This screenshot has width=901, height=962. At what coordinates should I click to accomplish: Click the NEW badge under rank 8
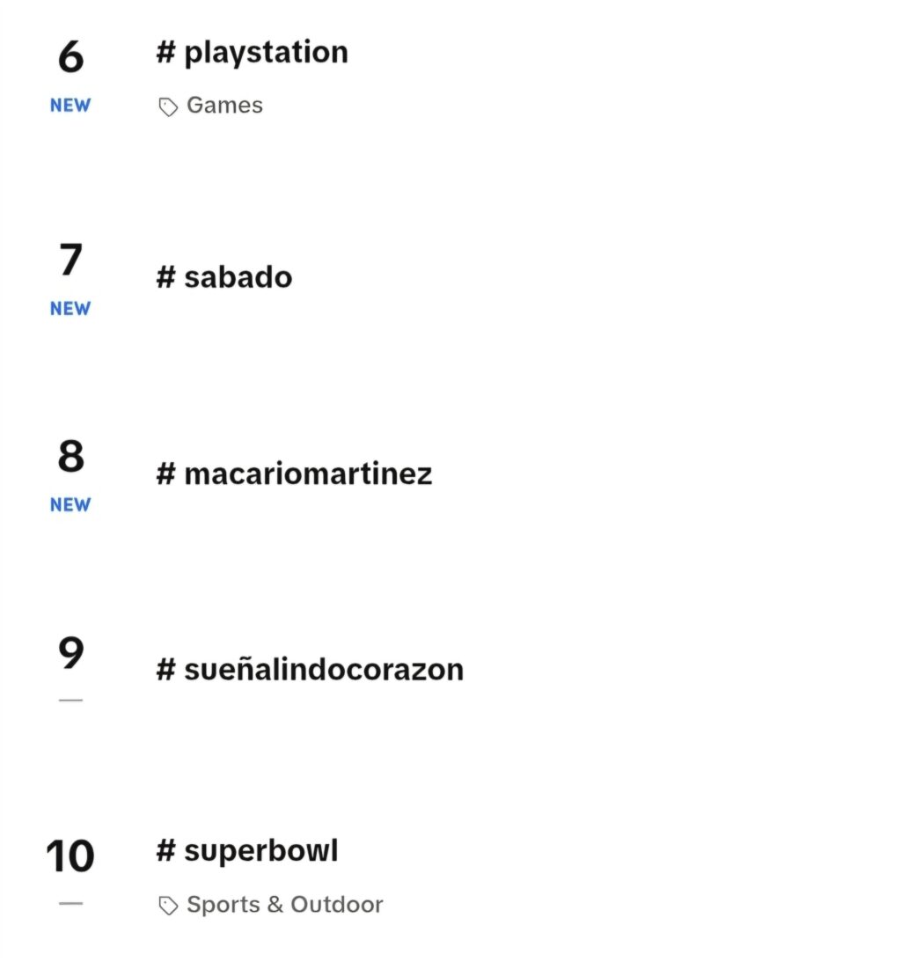70,505
